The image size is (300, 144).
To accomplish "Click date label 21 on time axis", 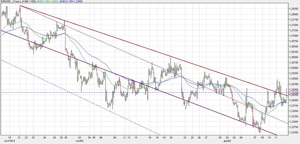I will 20,137.
